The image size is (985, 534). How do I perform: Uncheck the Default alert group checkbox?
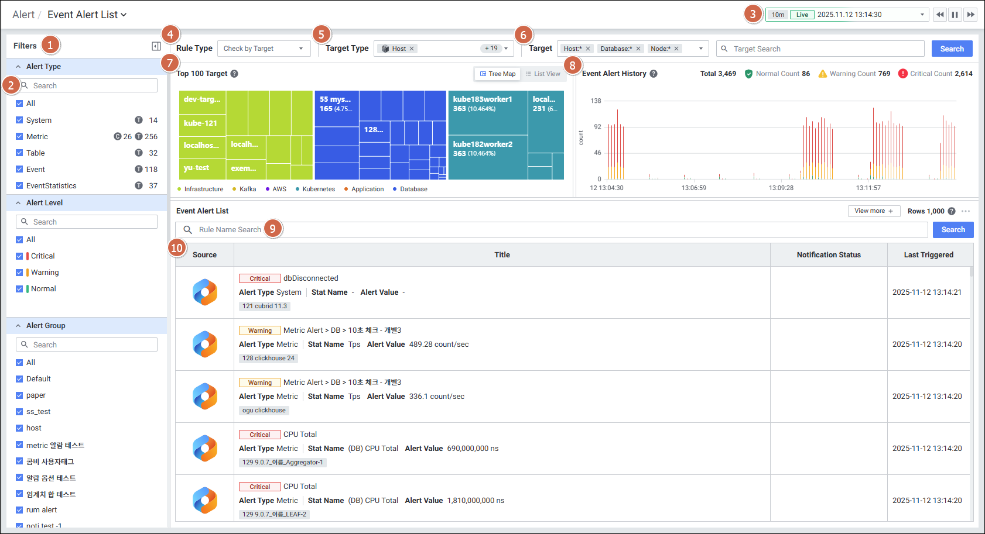point(19,379)
